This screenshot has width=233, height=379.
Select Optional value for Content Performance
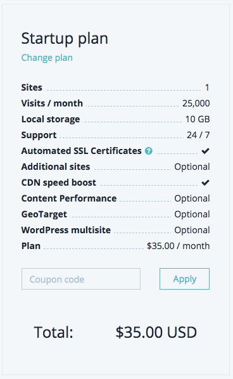[192, 198]
